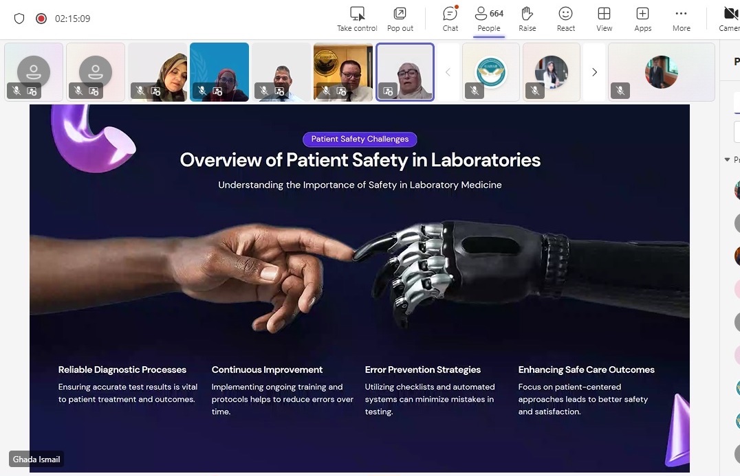The height and width of the screenshot is (476, 740).
Task: Open the Apps menu
Action: tap(642, 19)
